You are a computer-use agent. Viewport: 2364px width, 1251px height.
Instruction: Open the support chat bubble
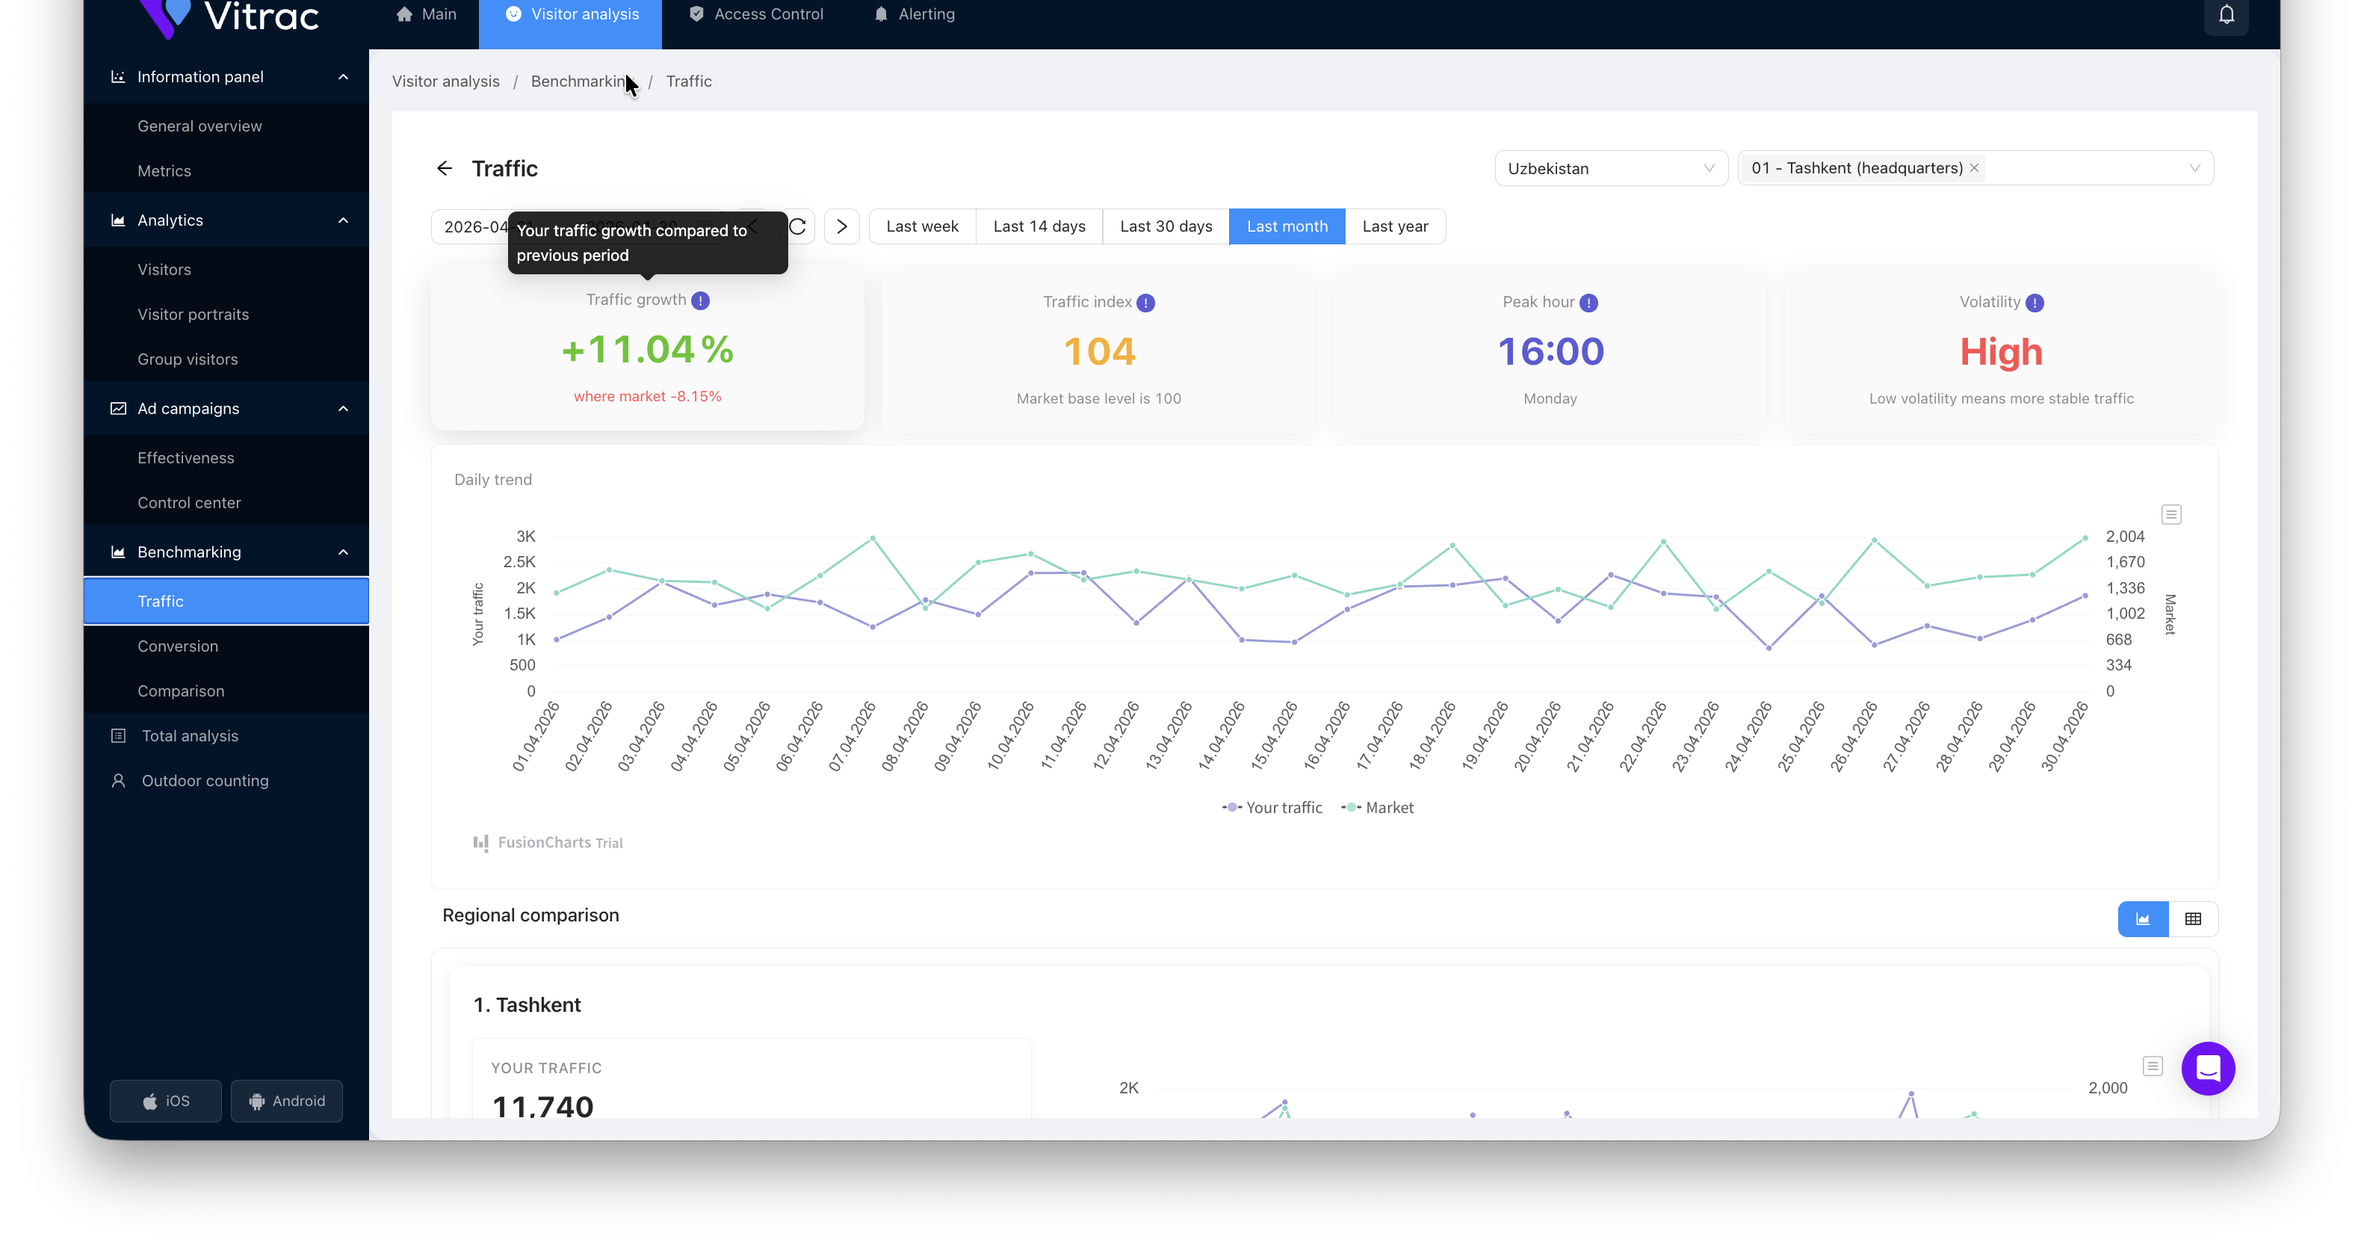tap(2208, 1069)
